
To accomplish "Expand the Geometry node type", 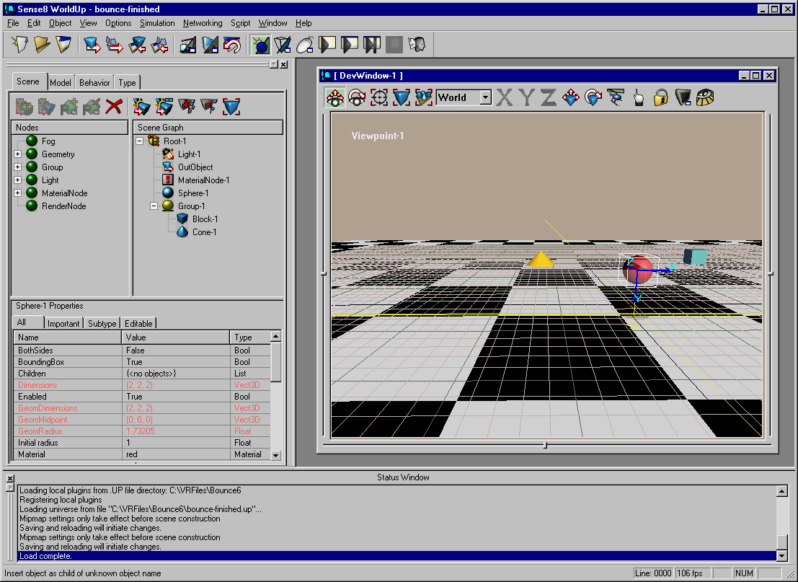I will (18, 154).
